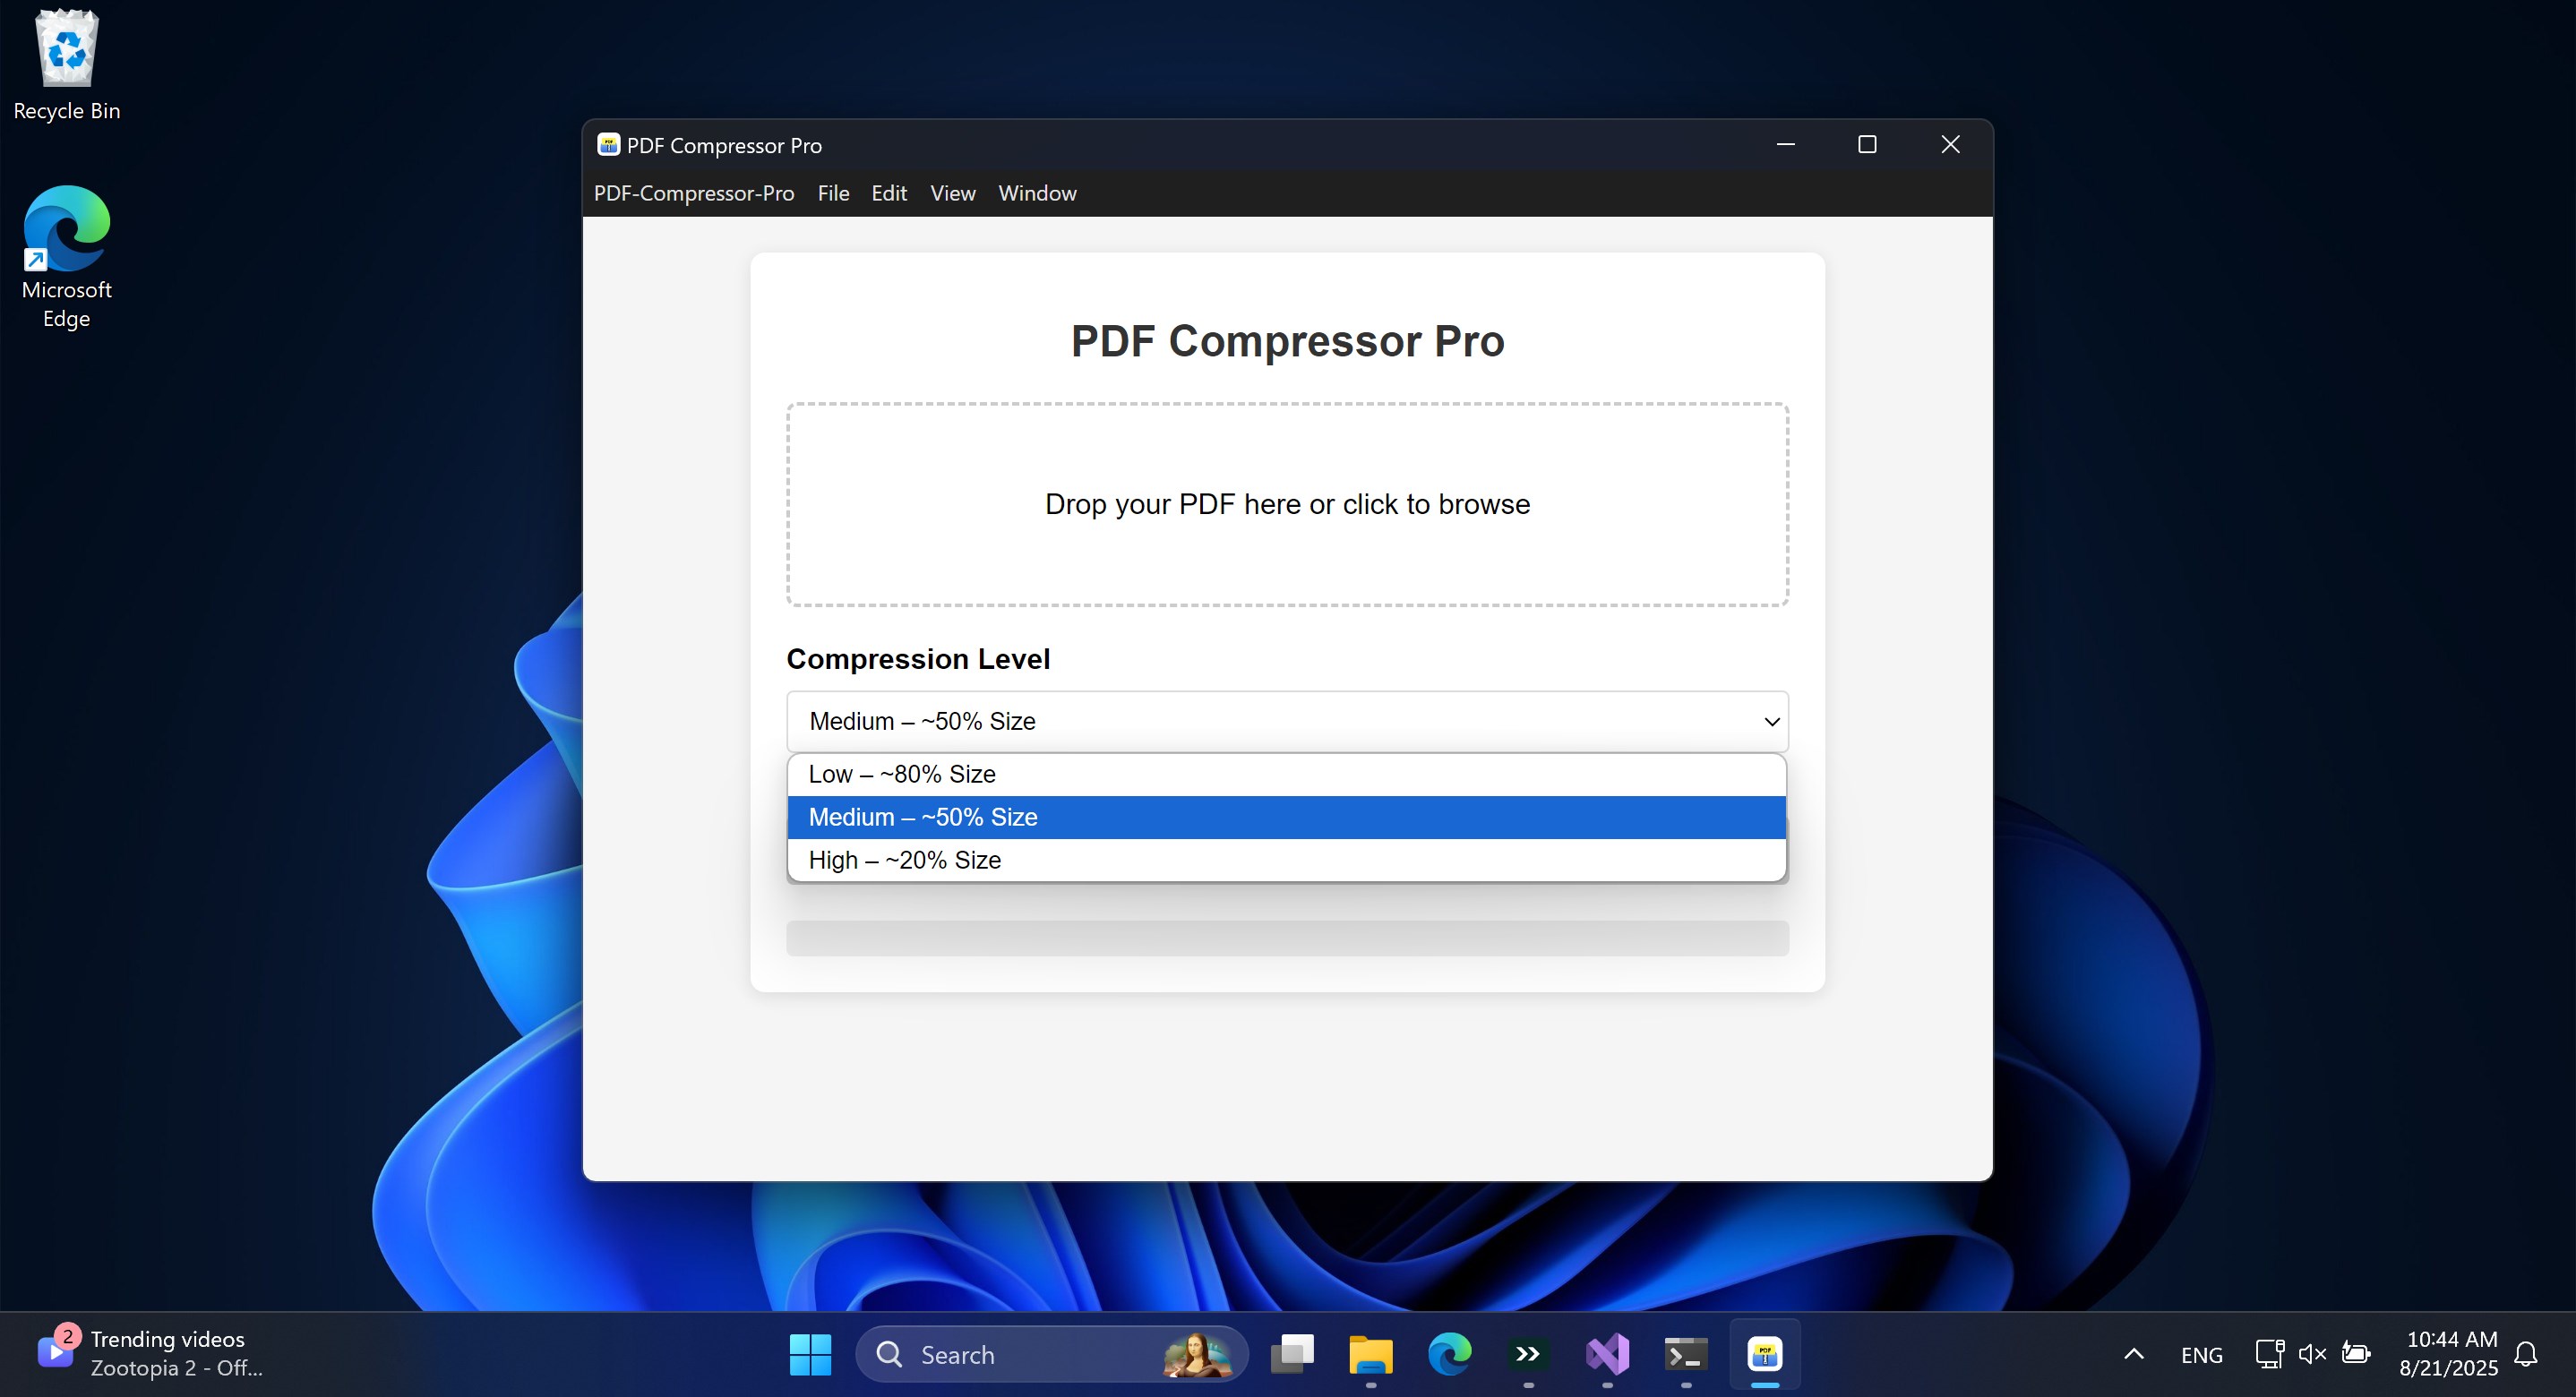Click Windows Start button in taskbar
2576x1397 pixels.
point(809,1354)
